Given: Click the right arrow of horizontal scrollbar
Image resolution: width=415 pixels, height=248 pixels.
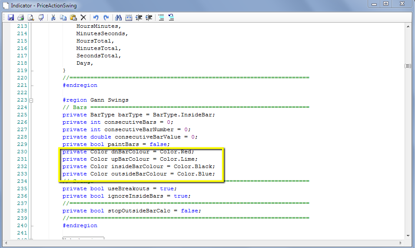Looking at the screenshot, I should point(401,243).
